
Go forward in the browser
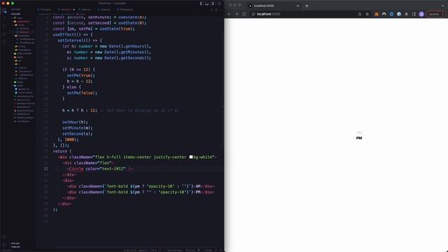(237, 14)
